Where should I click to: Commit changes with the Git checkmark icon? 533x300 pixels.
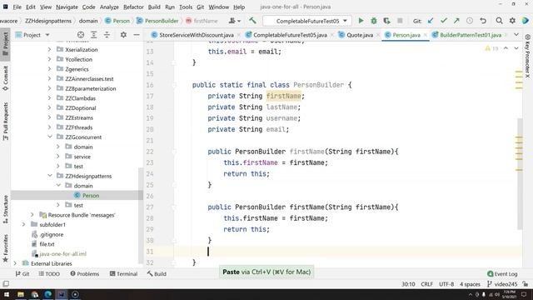(x=444, y=21)
